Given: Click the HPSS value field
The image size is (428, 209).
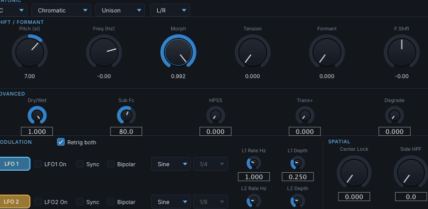Looking at the screenshot, I should click(x=215, y=131).
